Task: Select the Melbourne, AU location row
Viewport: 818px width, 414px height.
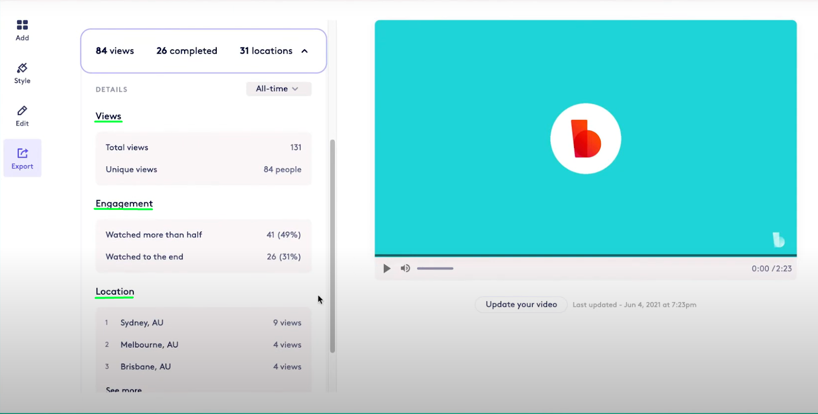Action: click(203, 345)
